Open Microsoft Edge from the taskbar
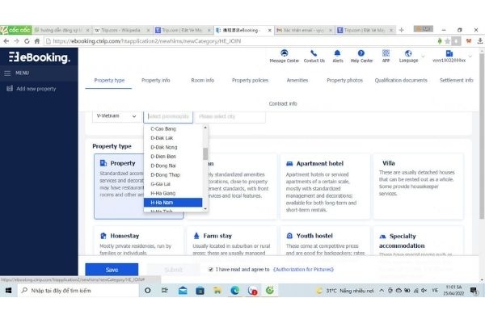The image size is (485, 323). coord(235,290)
